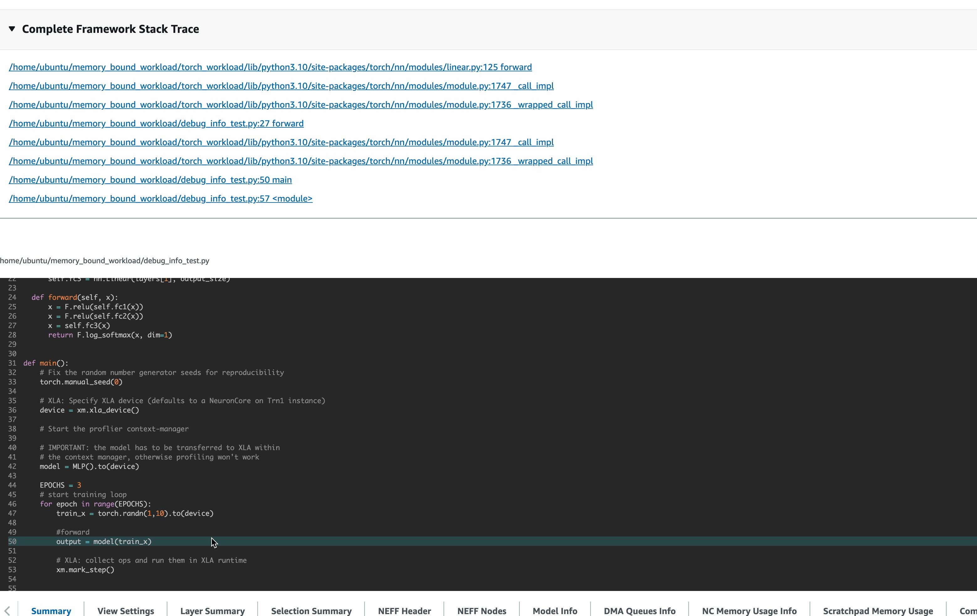977x616 pixels.
Task: Switch to the Summary tab
Action: point(51,610)
